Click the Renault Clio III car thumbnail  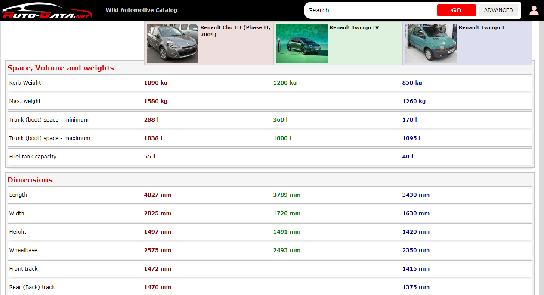point(172,43)
